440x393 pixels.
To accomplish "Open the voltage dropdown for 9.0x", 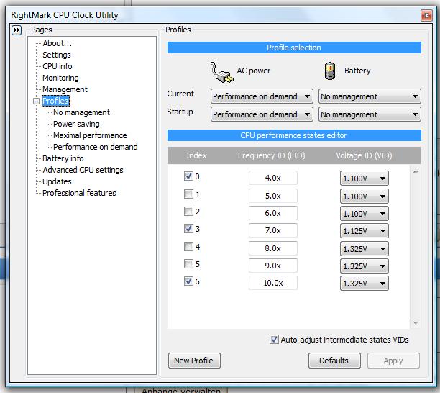I will pos(365,266).
